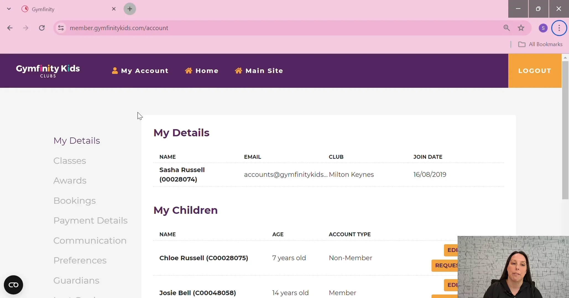Click the Milton Keynes club cell
Image resolution: width=569 pixels, height=298 pixels.
point(351,175)
